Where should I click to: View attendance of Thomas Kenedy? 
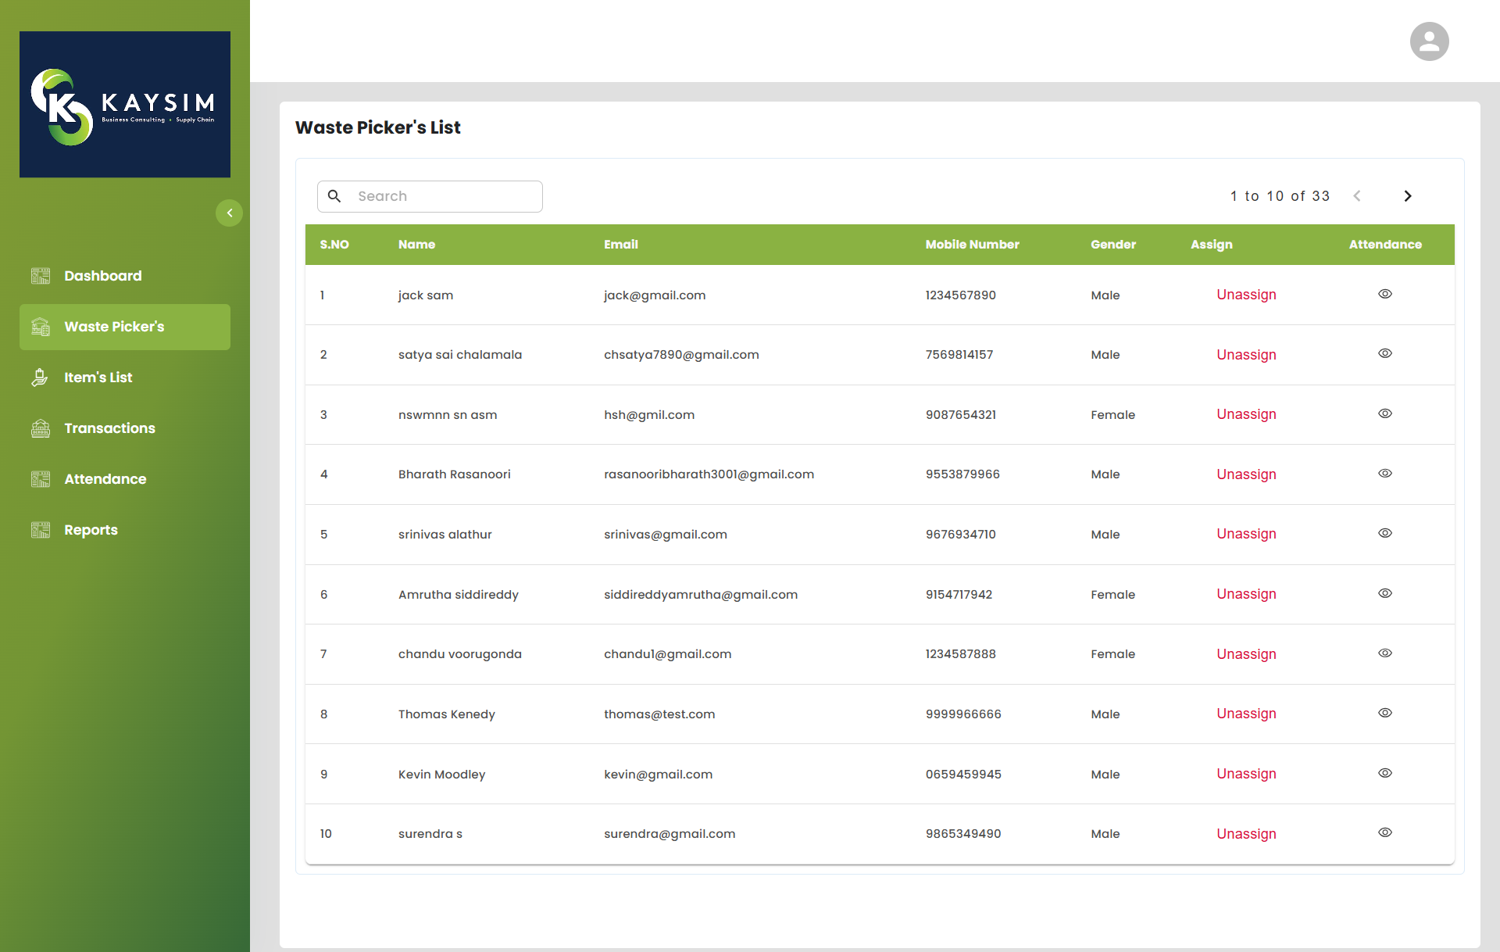point(1384,713)
